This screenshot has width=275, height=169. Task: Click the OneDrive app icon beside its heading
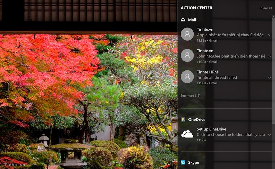pos(183,119)
